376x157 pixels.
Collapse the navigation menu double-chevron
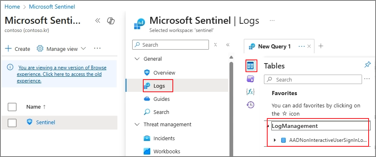228,45
